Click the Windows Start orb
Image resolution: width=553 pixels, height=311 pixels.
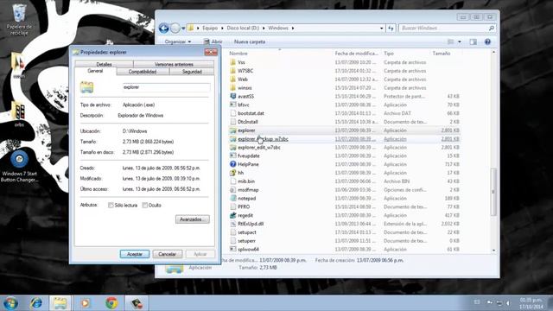point(10,303)
